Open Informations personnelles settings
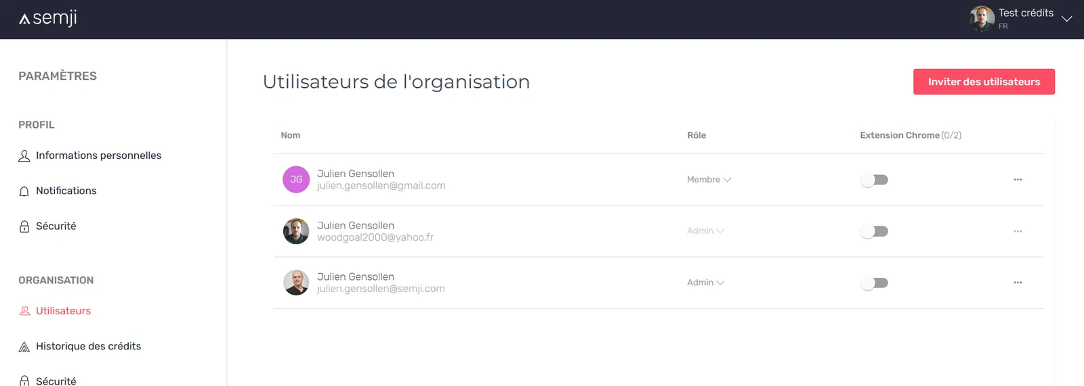 [98, 155]
